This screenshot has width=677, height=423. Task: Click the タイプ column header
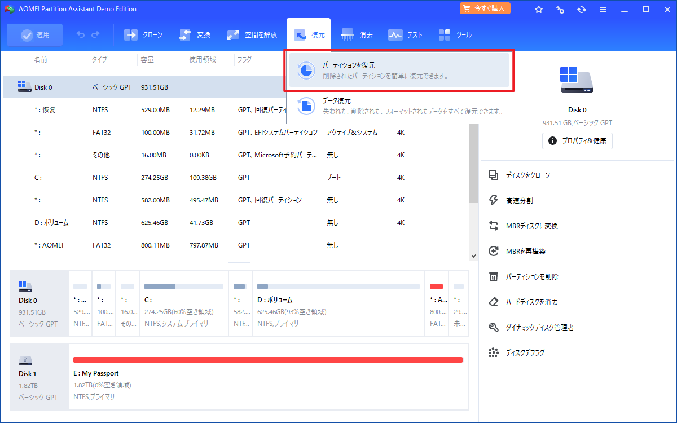[x=100, y=59]
